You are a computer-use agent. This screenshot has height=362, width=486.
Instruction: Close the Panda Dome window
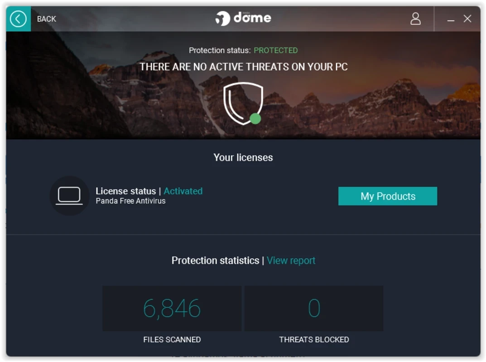(467, 19)
